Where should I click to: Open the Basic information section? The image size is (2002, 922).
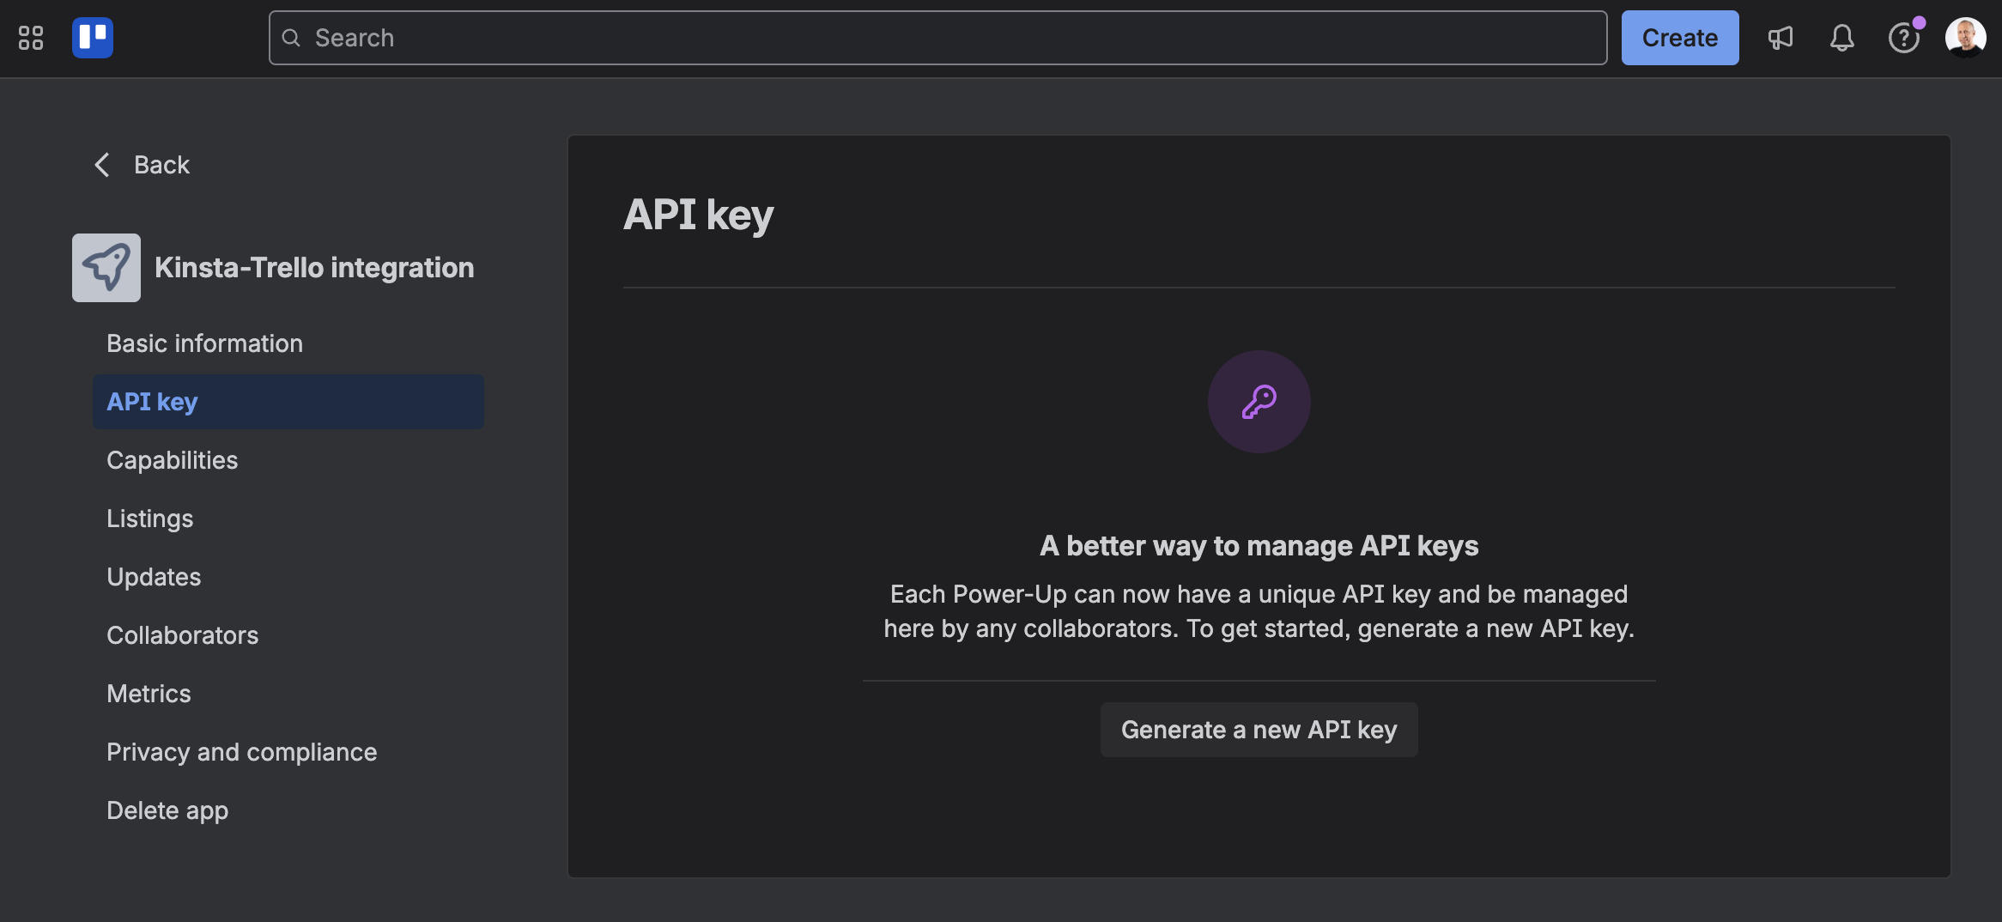[x=204, y=343]
